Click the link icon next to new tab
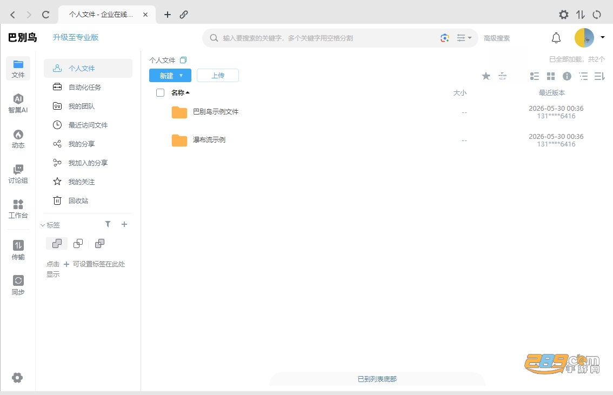The width and height of the screenshot is (613, 395). (184, 15)
